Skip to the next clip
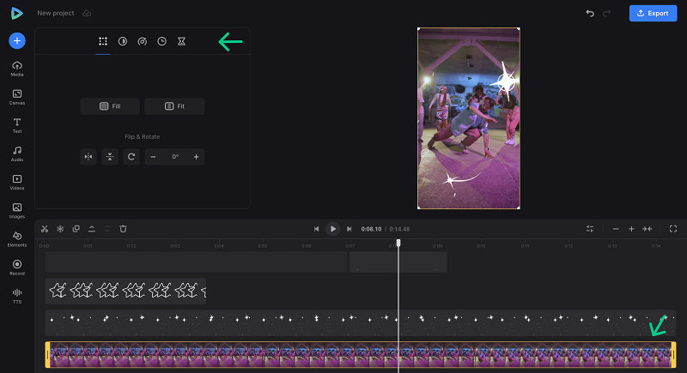 [x=350, y=229]
